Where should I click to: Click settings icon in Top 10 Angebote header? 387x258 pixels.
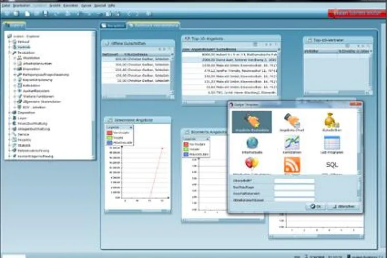pos(255,45)
